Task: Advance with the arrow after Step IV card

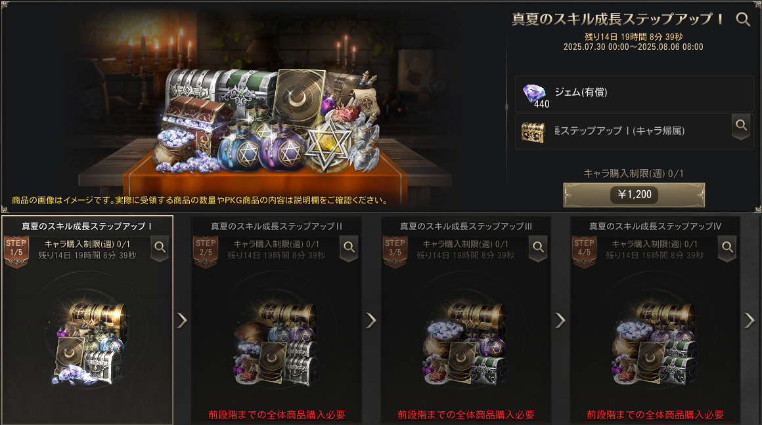Action: tap(750, 320)
